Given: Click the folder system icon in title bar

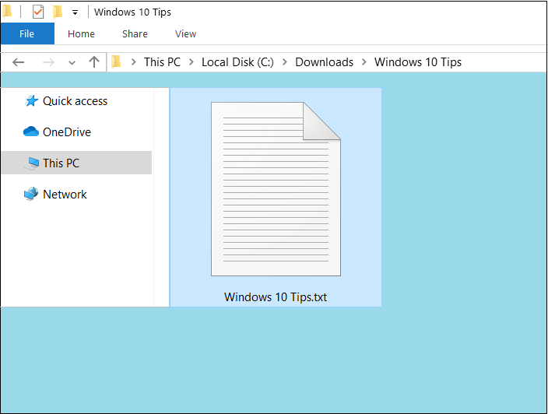Looking at the screenshot, I should 7,11.
